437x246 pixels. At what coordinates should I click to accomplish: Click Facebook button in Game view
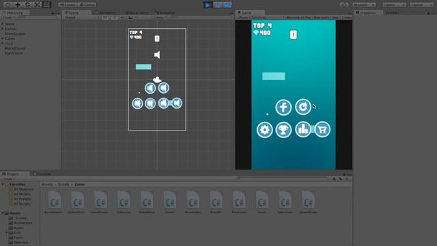tap(283, 107)
